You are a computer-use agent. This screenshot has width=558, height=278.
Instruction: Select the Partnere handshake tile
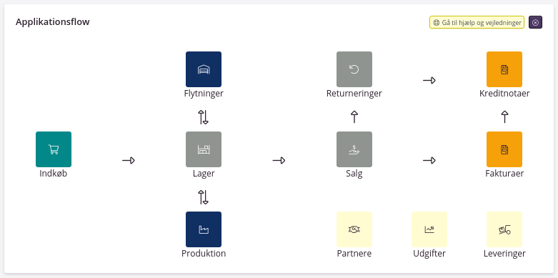pyautogui.click(x=354, y=229)
